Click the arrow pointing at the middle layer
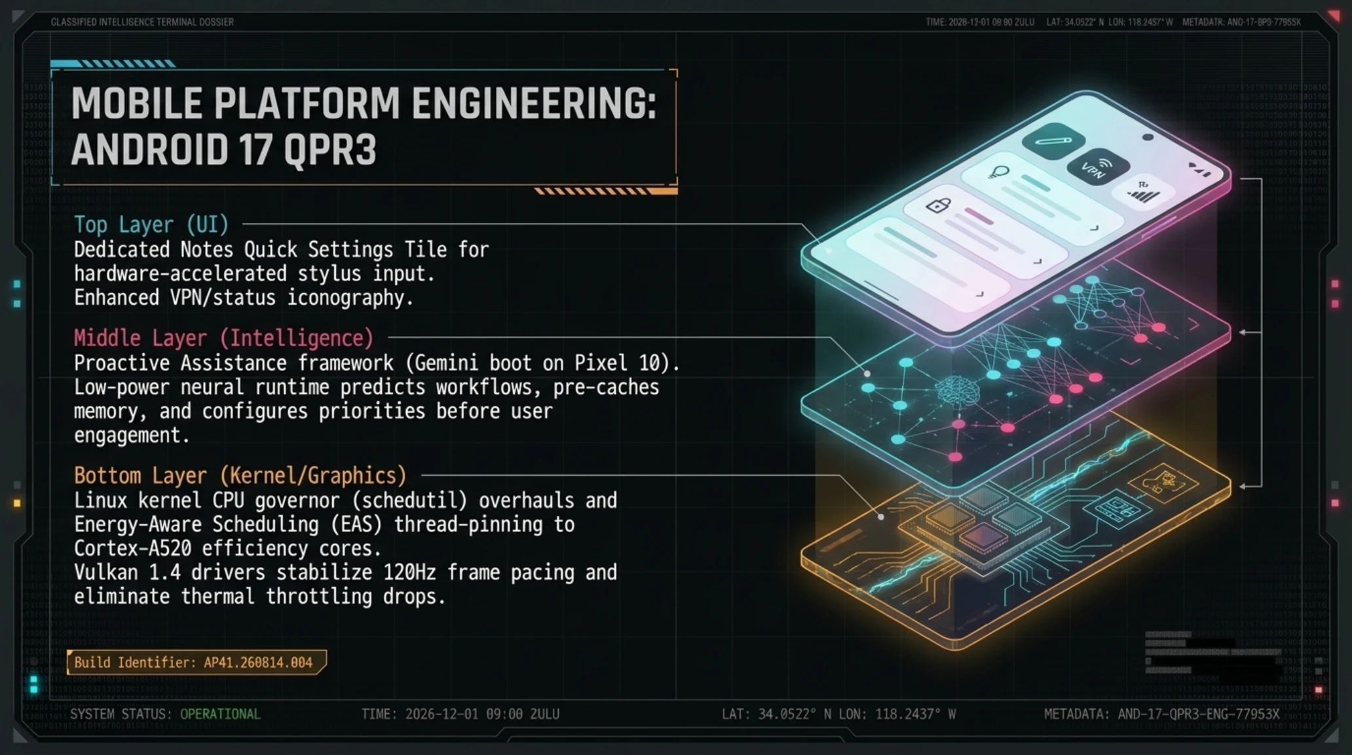1352x755 pixels. point(1250,333)
